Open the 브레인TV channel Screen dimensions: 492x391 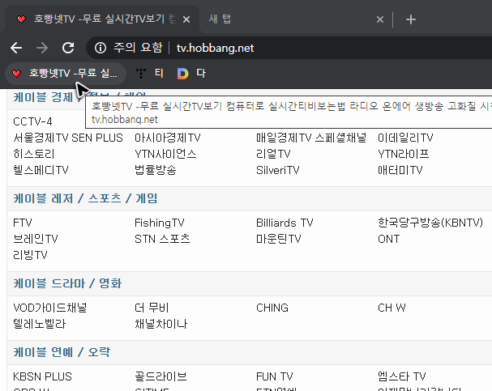(x=36, y=239)
